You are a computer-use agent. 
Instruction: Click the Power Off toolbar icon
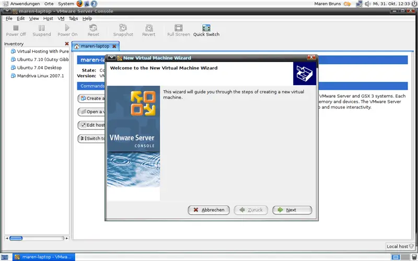[x=16, y=28]
